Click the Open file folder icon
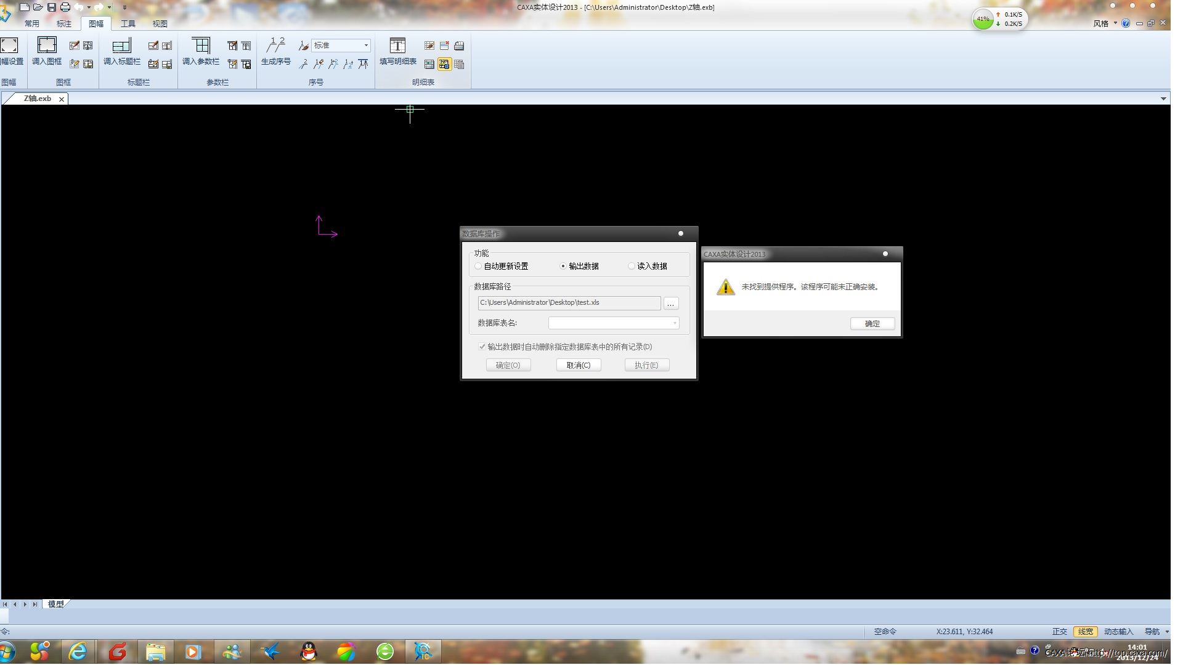1183x665 pixels. tap(38, 7)
